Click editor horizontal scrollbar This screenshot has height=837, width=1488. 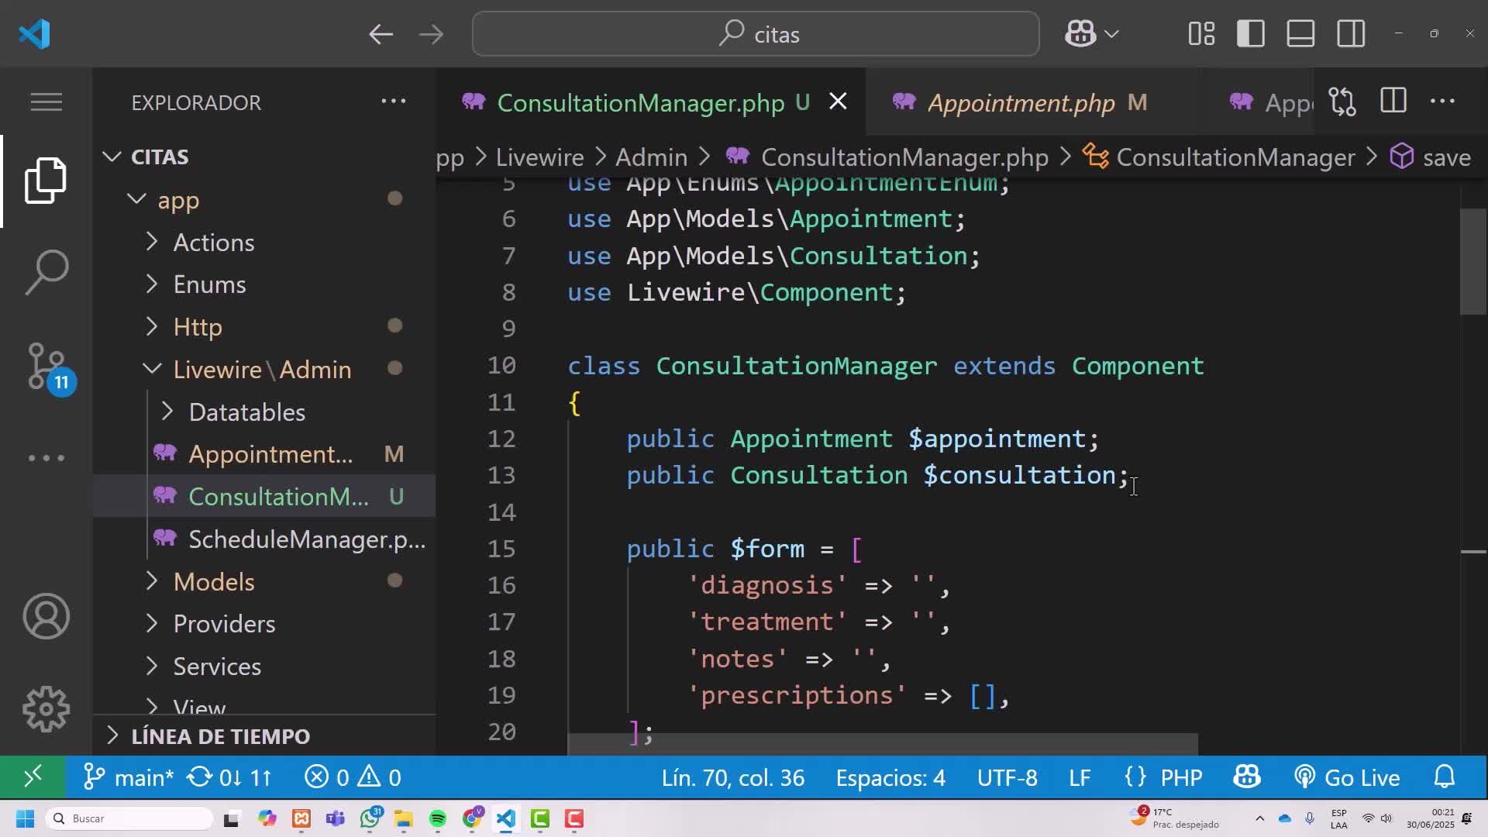(x=883, y=744)
